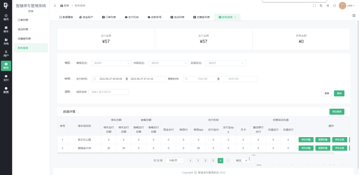This screenshot has width=359, height=175.
Task: Switch to the 支付机构 tab
Action: click(132, 17)
